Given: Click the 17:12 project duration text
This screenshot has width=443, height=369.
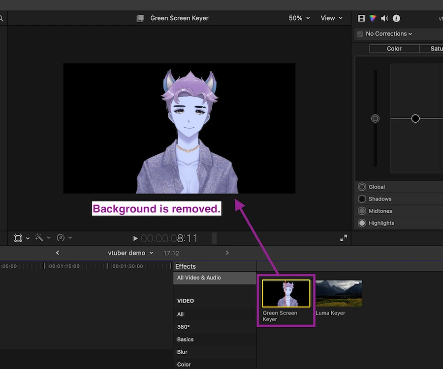Looking at the screenshot, I should coord(171,254).
